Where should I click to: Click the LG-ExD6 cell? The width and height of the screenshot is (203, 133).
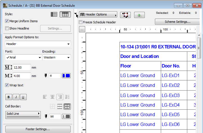tap(174, 124)
